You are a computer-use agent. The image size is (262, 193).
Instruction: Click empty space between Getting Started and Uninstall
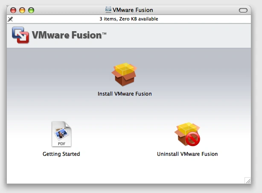tap(124, 141)
